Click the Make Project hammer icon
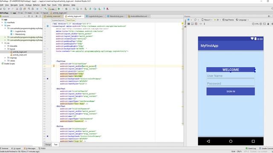The image size is (273, 153). (x=46, y=9)
